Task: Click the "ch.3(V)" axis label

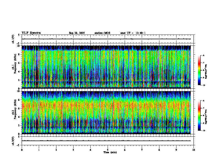Action: 13,141
